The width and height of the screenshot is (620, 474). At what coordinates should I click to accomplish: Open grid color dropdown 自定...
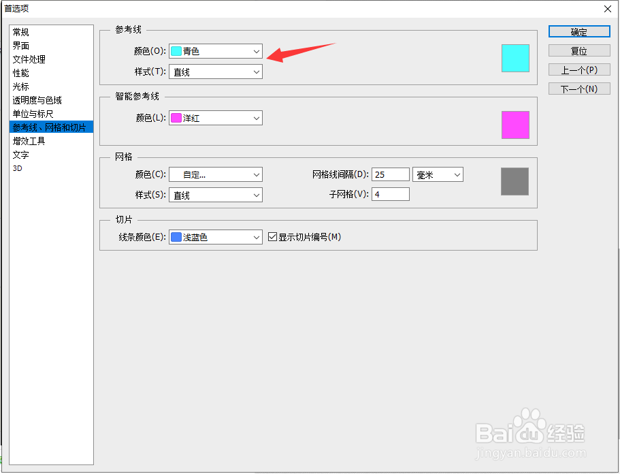pyautogui.click(x=216, y=174)
